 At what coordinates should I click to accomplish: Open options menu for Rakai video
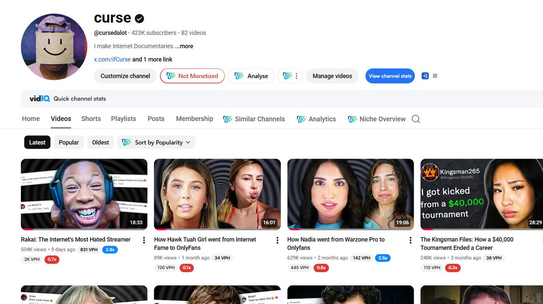coord(144,240)
